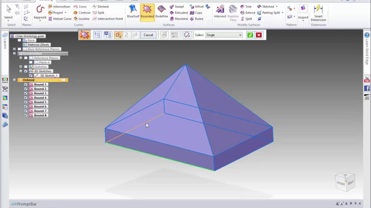Launch the Smart Dimension tool

tap(318, 13)
